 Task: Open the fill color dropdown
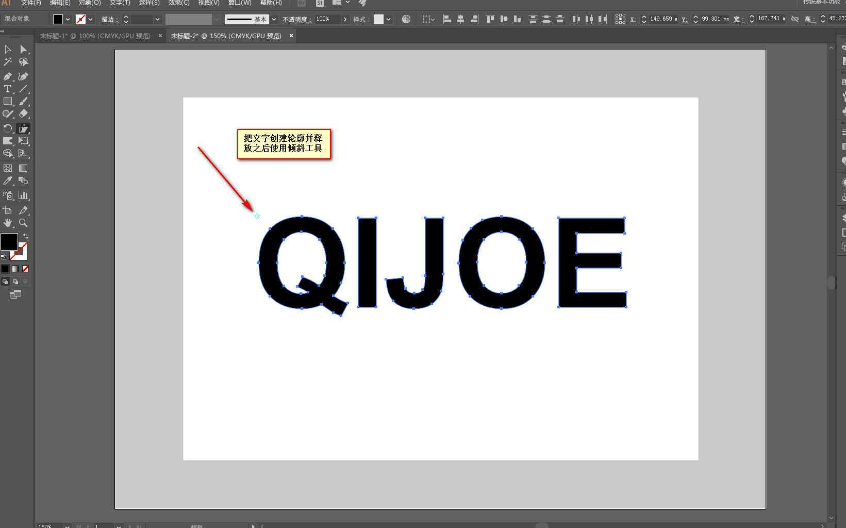68,19
